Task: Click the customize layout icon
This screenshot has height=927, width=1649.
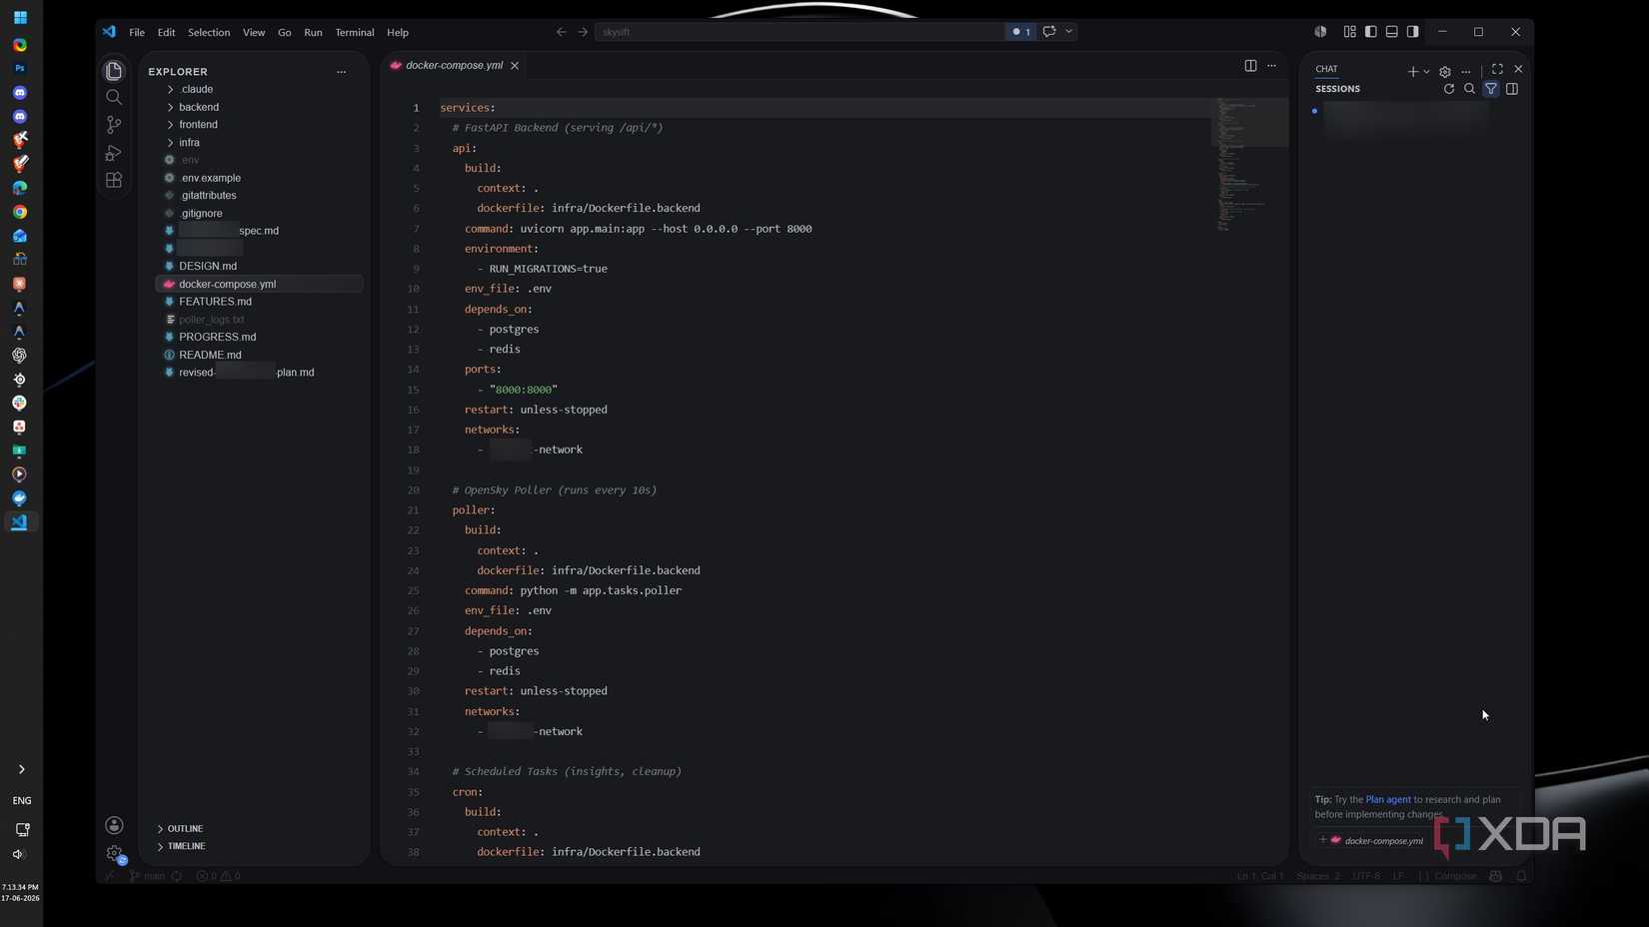Action: click(x=1350, y=32)
